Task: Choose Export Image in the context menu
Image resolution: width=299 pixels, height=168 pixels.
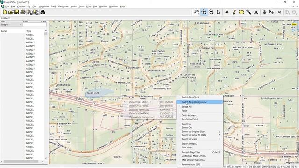Action: [199, 144]
